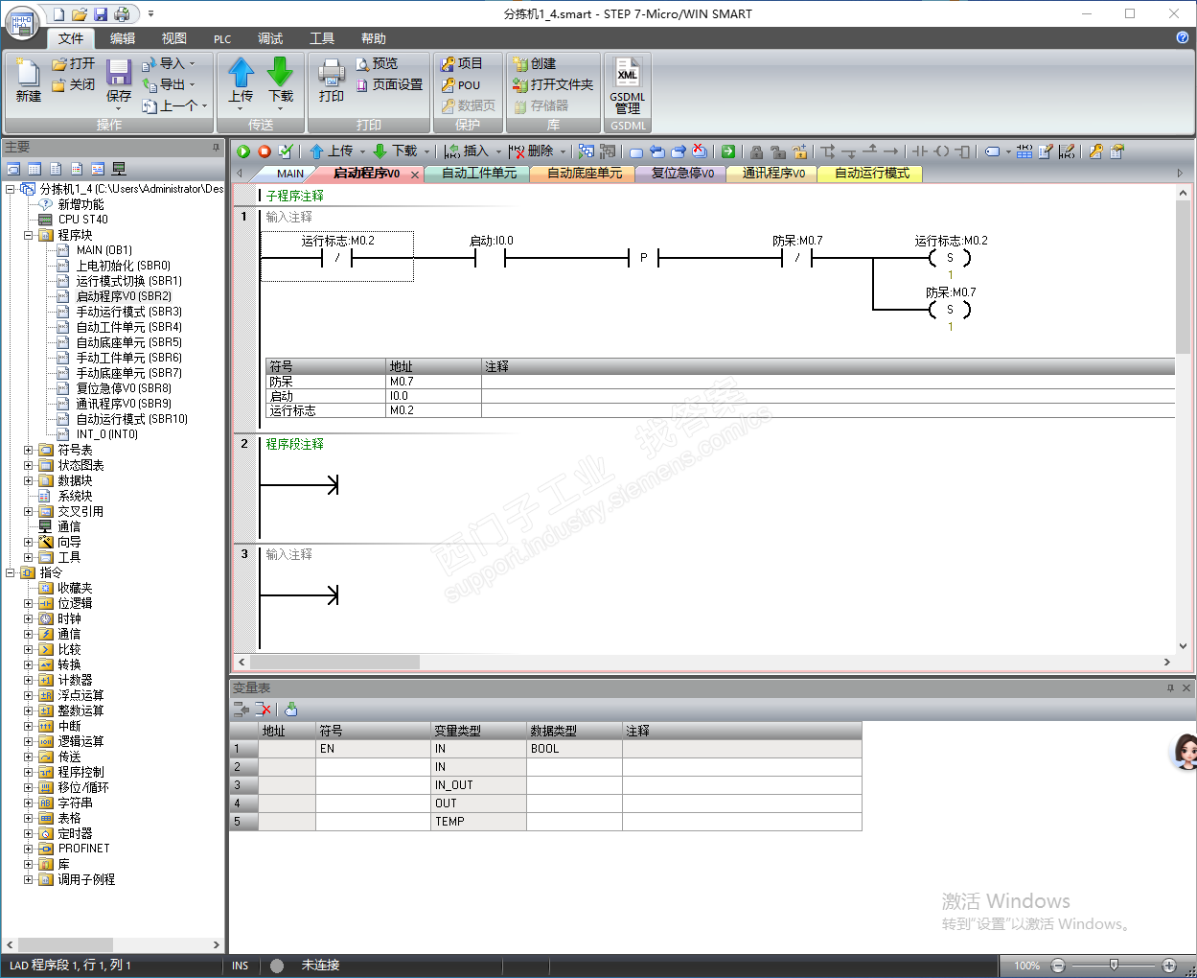
Task: Close the 启动程序V0 tab
Action: point(415,175)
